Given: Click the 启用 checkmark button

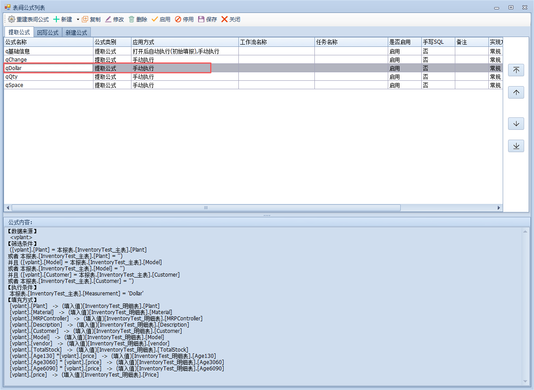Looking at the screenshot, I should click(161, 19).
